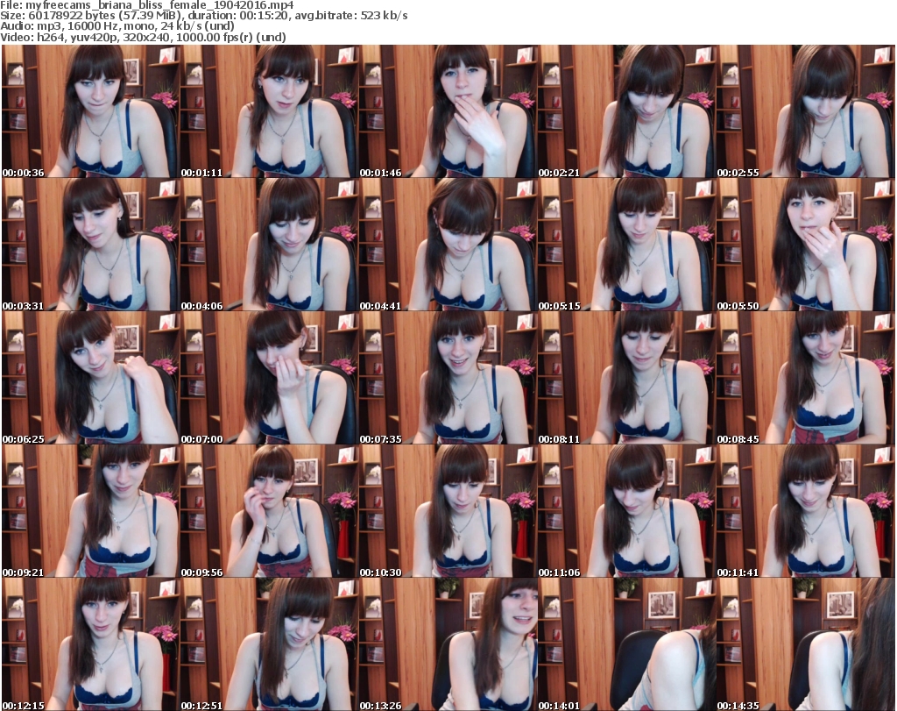
Task: Click the 'File:' name header line
Action: 147,5
